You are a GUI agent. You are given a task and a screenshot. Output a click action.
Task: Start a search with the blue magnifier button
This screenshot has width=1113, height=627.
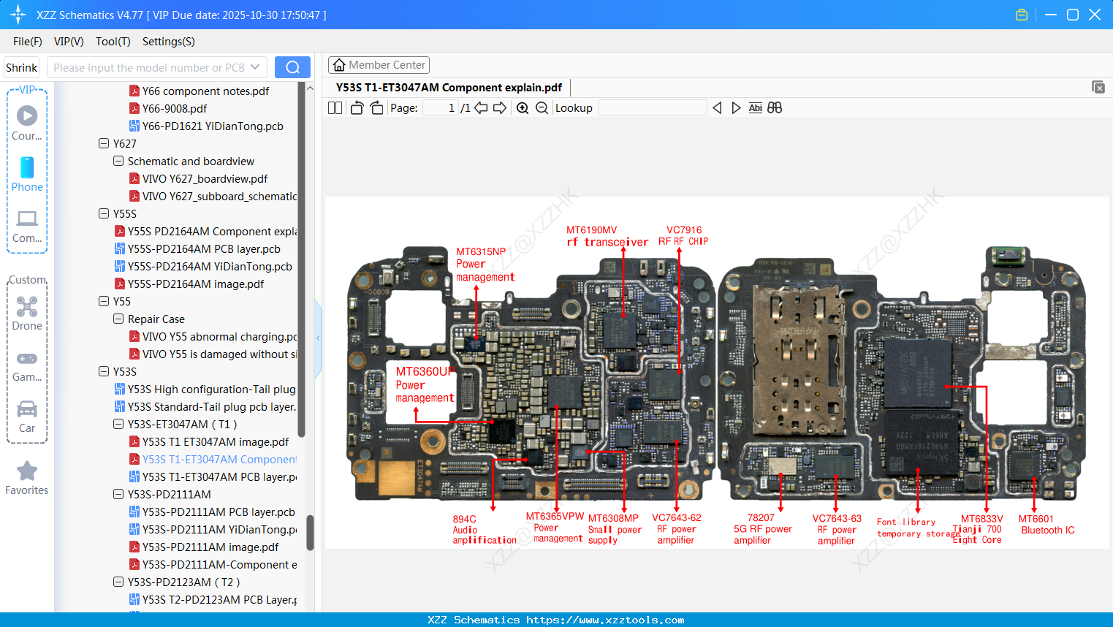pyautogui.click(x=292, y=66)
